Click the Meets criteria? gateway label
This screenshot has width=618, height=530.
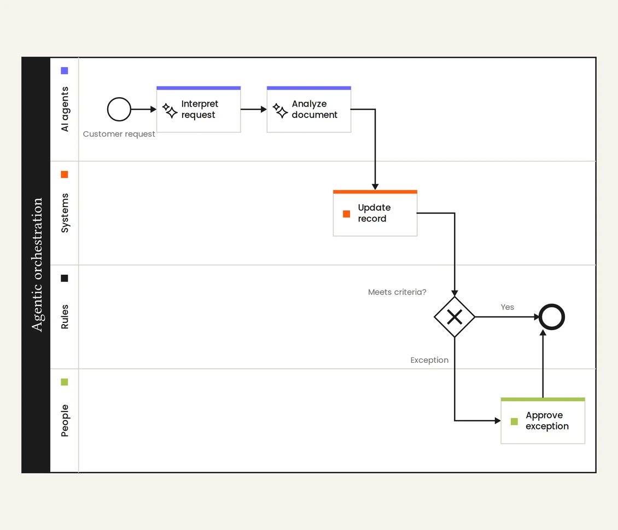397,292
